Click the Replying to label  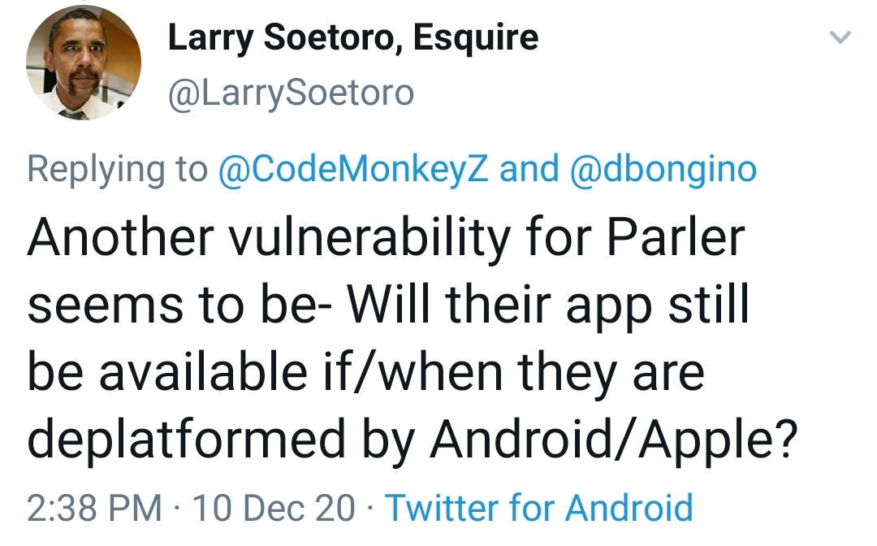(114, 169)
